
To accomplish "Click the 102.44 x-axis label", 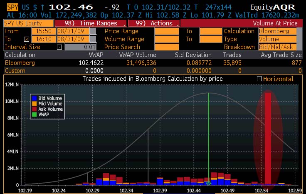I will tap(194, 191).
